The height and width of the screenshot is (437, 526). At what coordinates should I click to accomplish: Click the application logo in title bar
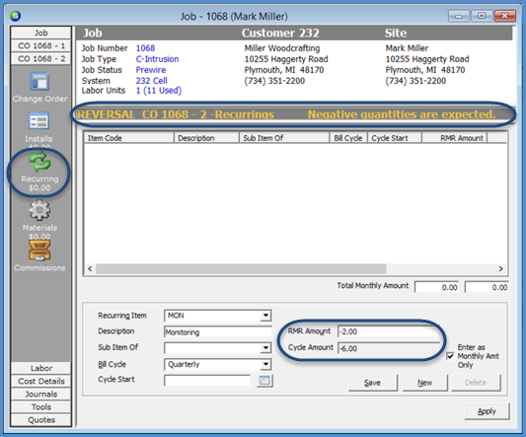15,16
